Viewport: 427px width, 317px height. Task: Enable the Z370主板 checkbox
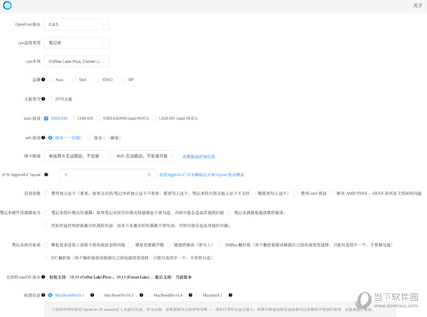50,99
